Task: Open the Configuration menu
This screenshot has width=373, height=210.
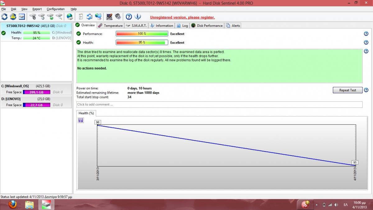Action: click(x=56, y=9)
